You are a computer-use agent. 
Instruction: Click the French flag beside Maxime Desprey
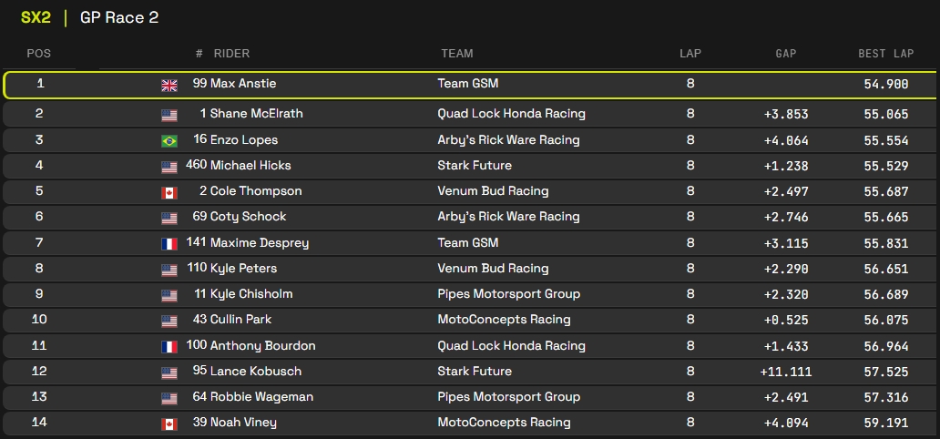169,244
